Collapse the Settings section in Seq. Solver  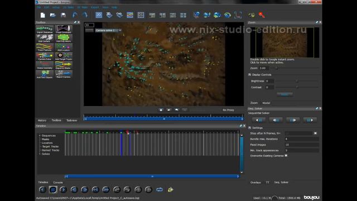click(249, 128)
